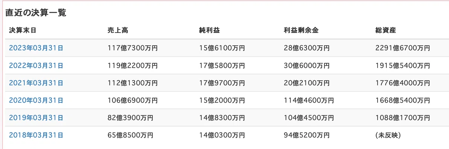Click the 直近の決算一覧 heading
The width and height of the screenshot is (449, 149).
pyautogui.click(x=36, y=13)
